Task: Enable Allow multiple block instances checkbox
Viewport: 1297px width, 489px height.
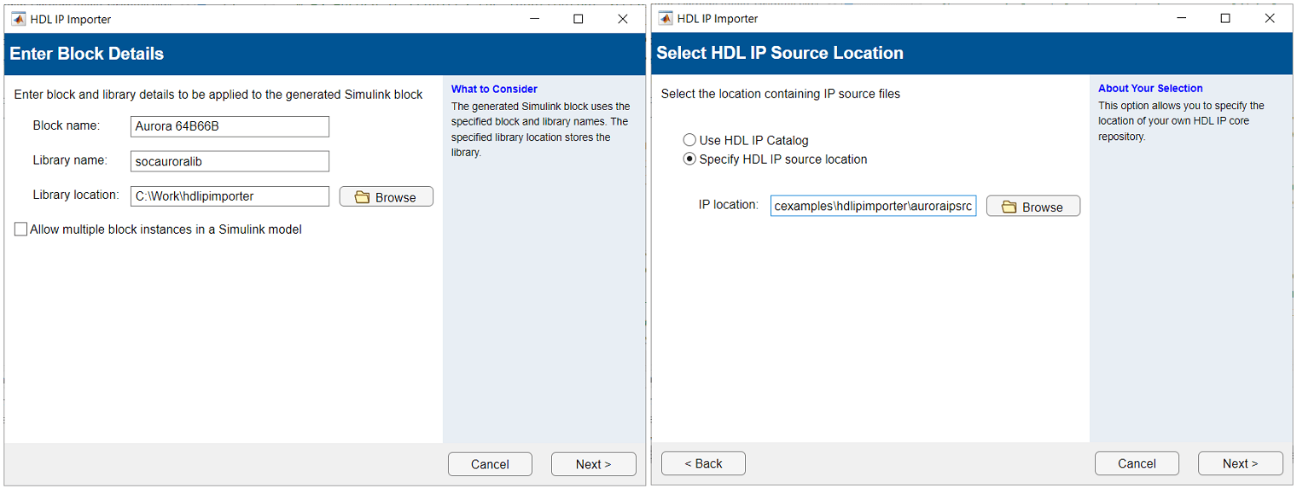Action: (21, 230)
